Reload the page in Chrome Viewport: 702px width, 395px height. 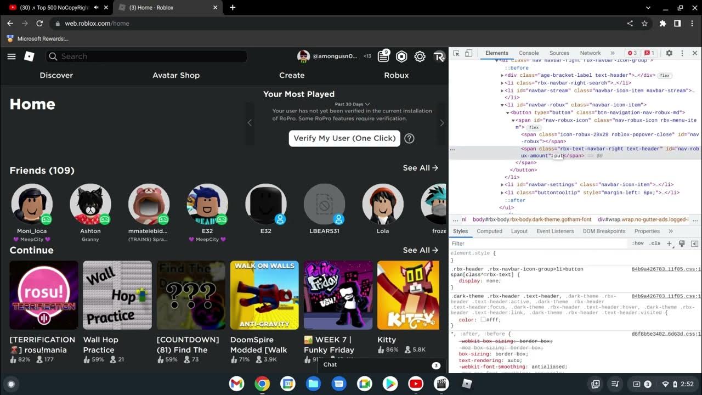coord(39,24)
